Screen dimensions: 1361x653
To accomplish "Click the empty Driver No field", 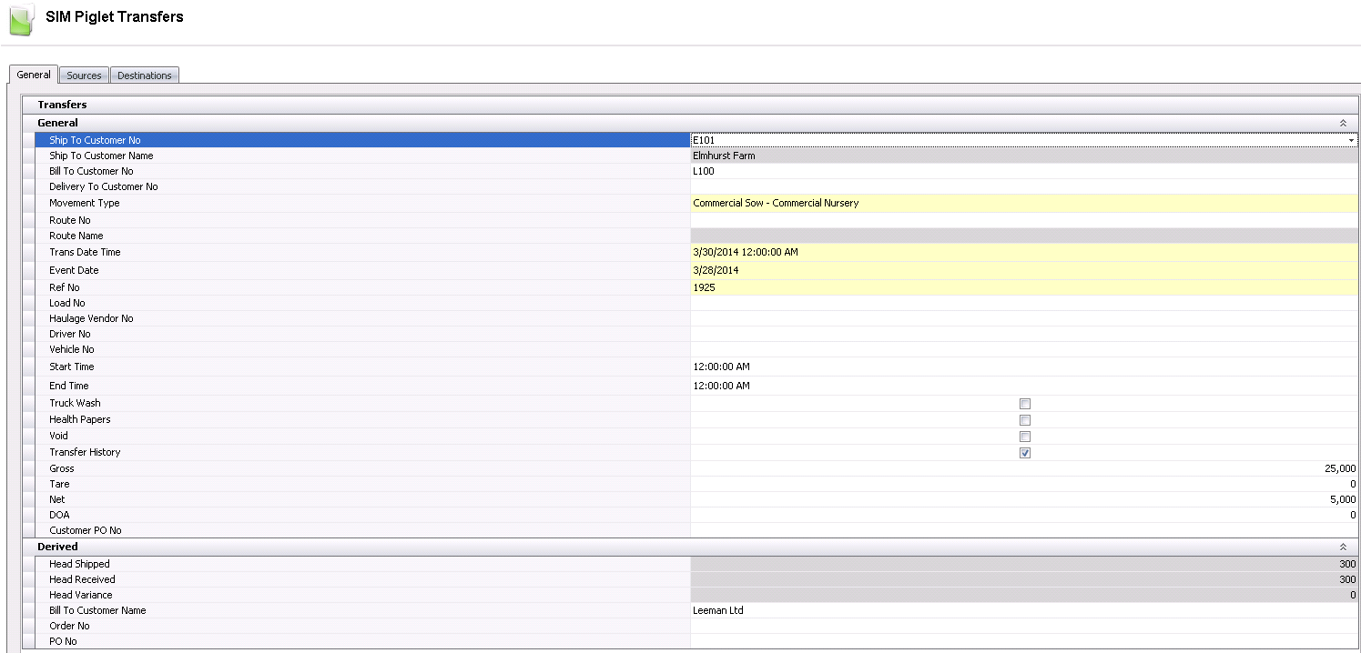I will [x=1024, y=334].
